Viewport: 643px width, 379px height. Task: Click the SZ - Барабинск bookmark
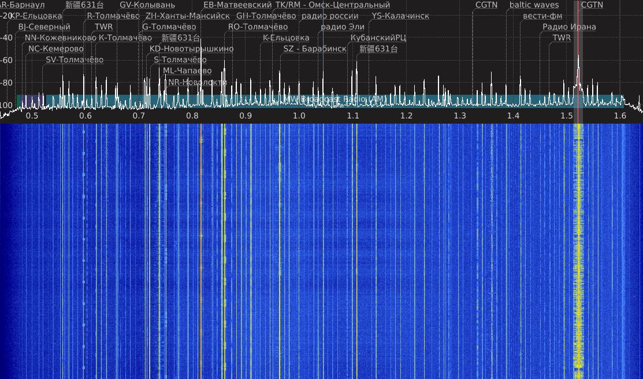click(x=314, y=49)
